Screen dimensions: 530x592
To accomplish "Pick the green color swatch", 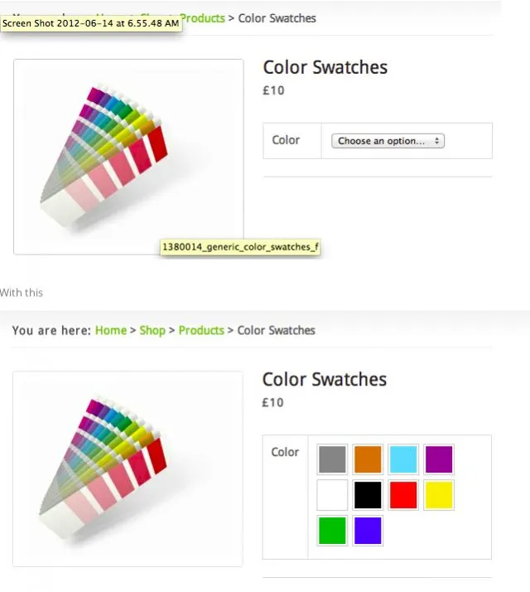I will (332, 531).
